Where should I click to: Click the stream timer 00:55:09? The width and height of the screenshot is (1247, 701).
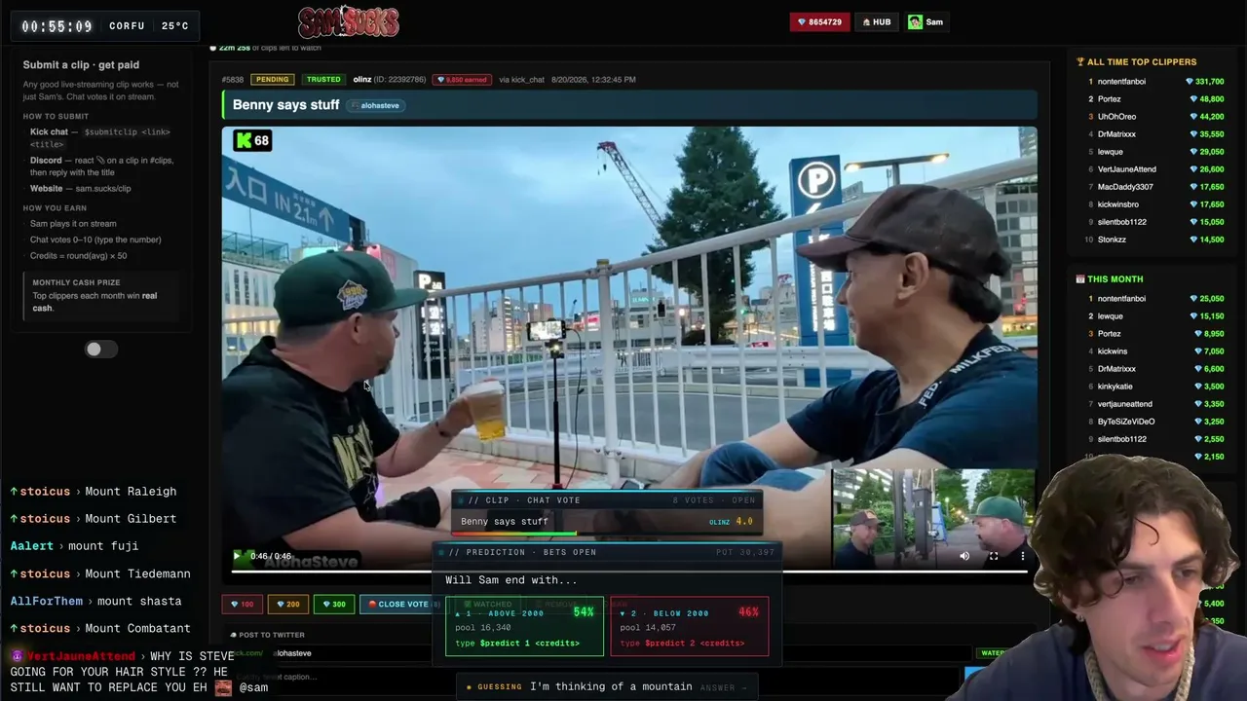57,26
